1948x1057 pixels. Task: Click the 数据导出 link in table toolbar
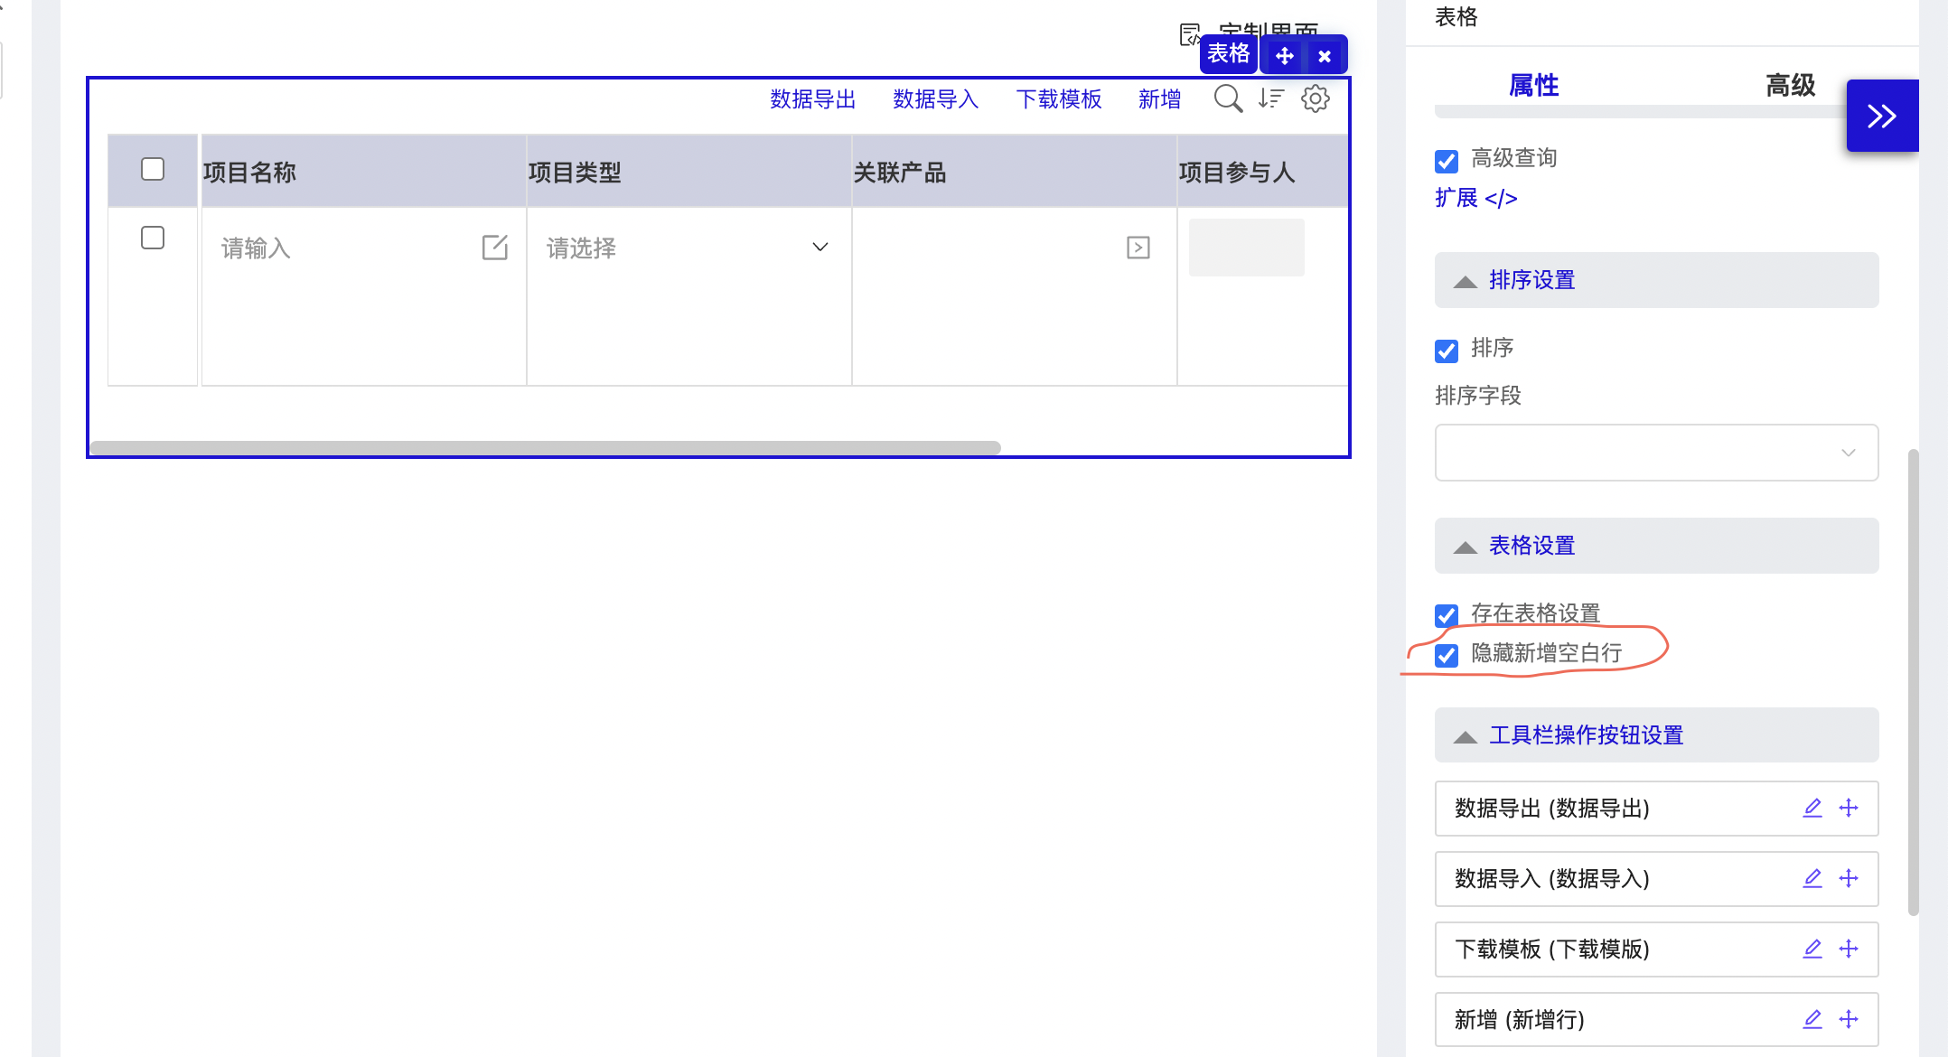pyautogui.click(x=812, y=98)
